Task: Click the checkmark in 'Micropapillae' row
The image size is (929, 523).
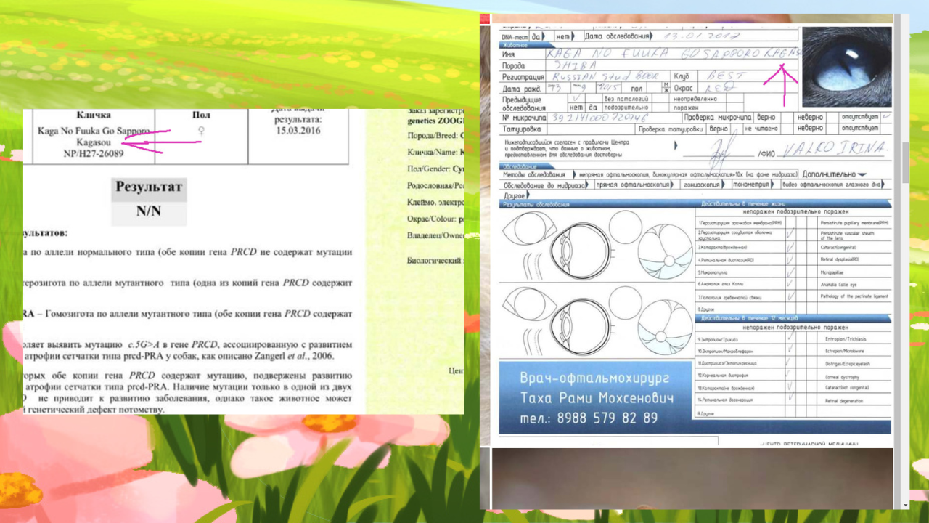Action: (x=790, y=271)
